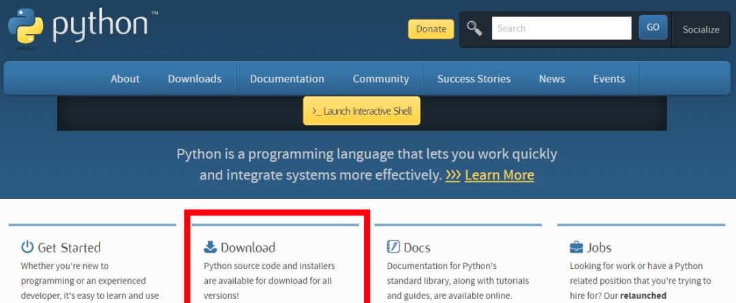Open the Documentation menu
Screen dimensions: 736x303
[x=287, y=79]
